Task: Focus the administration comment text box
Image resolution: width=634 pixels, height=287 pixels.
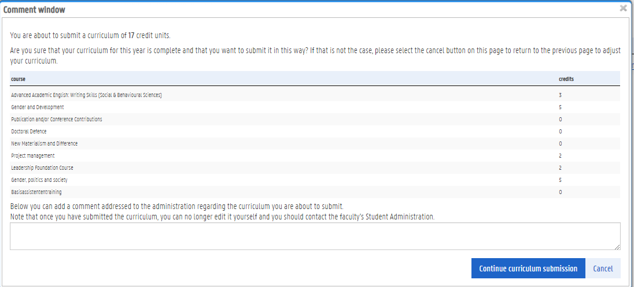Action: click(315, 236)
